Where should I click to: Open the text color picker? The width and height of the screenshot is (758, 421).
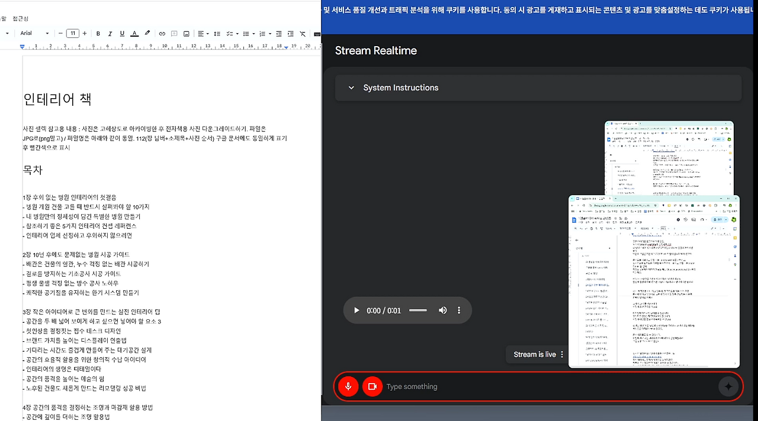(135, 34)
